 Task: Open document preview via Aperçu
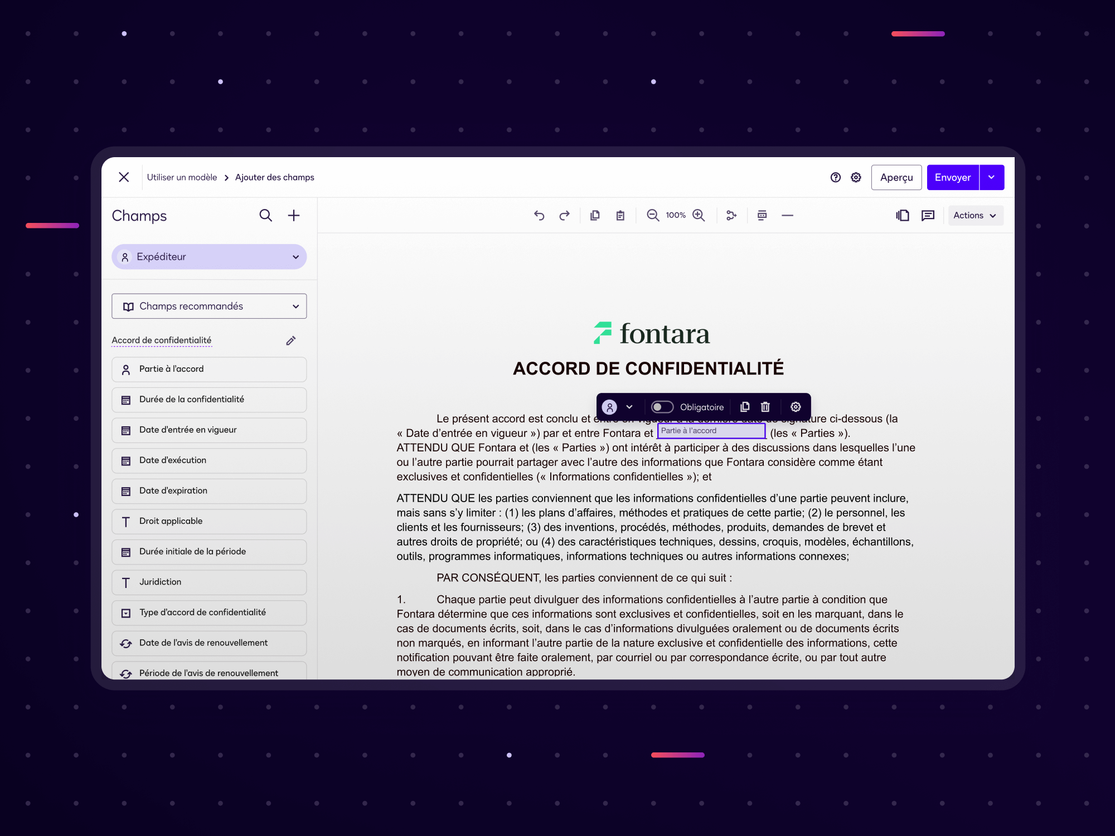coord(896,177)
